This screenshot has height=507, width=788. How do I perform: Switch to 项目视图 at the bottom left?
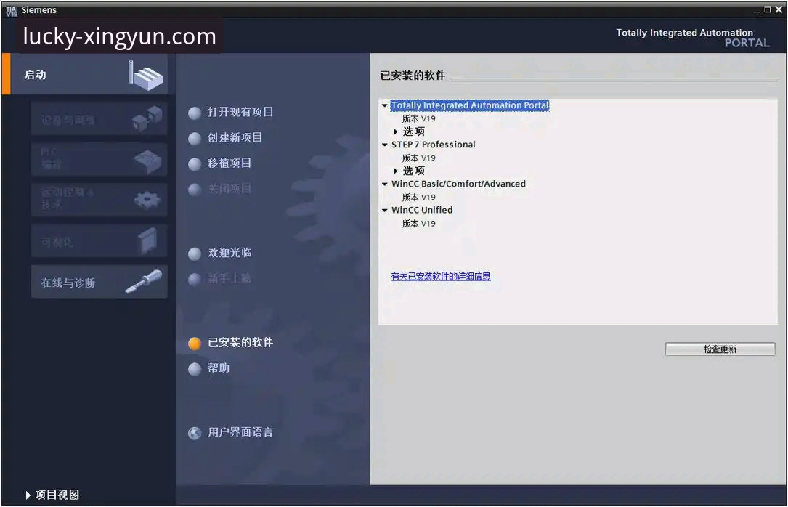52,495
